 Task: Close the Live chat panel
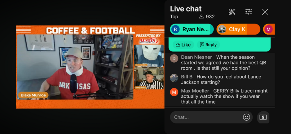265,12
